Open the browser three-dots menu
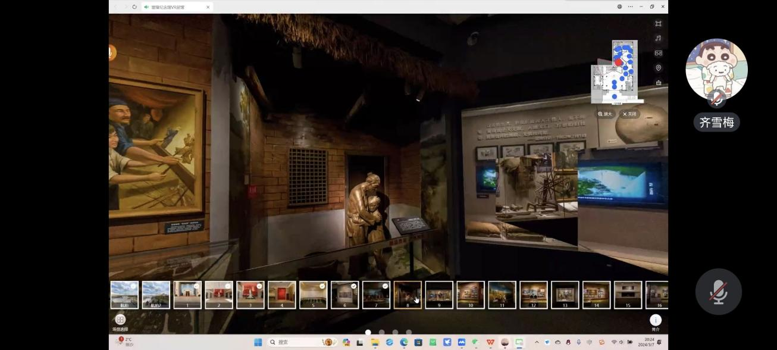Viewport: 777px width, 350px height. pos(631,7)
